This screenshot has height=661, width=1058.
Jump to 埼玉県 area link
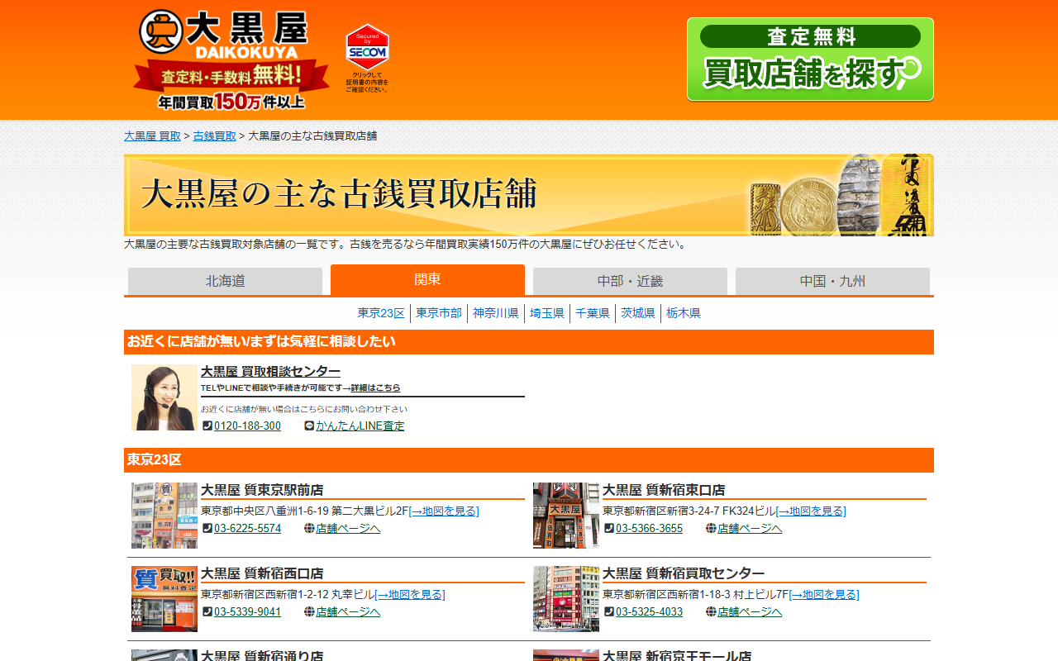click(547, 313)
